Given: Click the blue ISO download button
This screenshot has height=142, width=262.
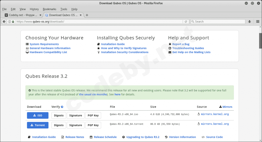Looking at the screenshot, I should [x=38, y=115].
